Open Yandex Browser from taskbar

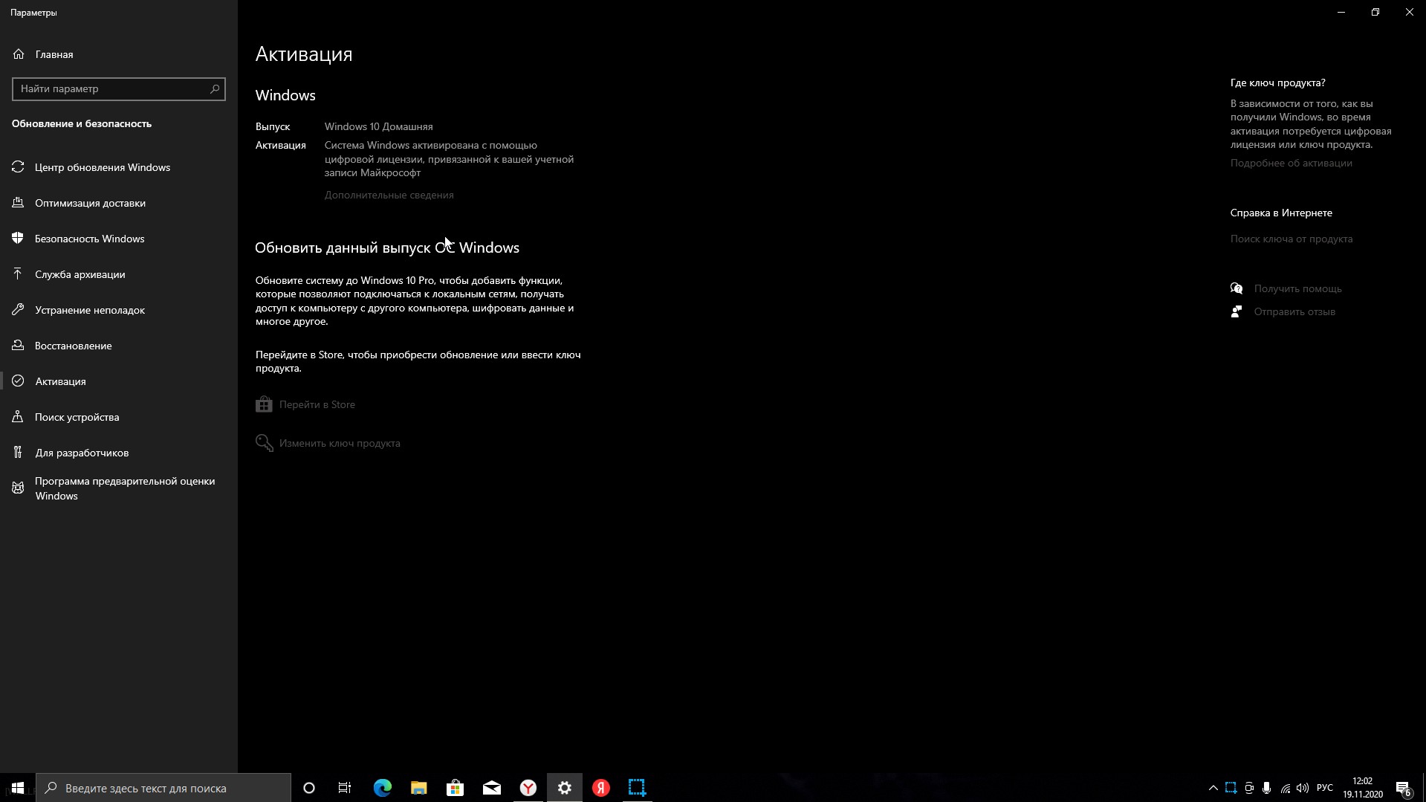coord(528,788)
